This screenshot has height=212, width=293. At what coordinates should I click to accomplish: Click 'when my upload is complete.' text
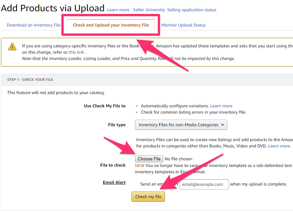pyautogui.click(x=258, y=184)
